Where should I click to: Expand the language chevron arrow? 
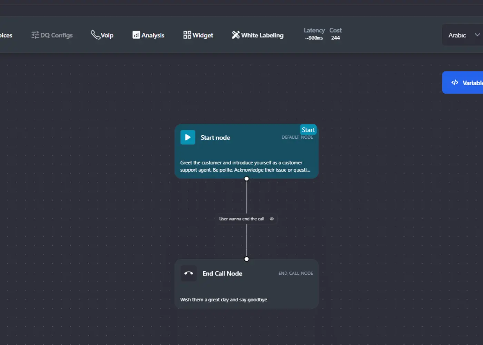pyautogui.click(x=477, y=35)
